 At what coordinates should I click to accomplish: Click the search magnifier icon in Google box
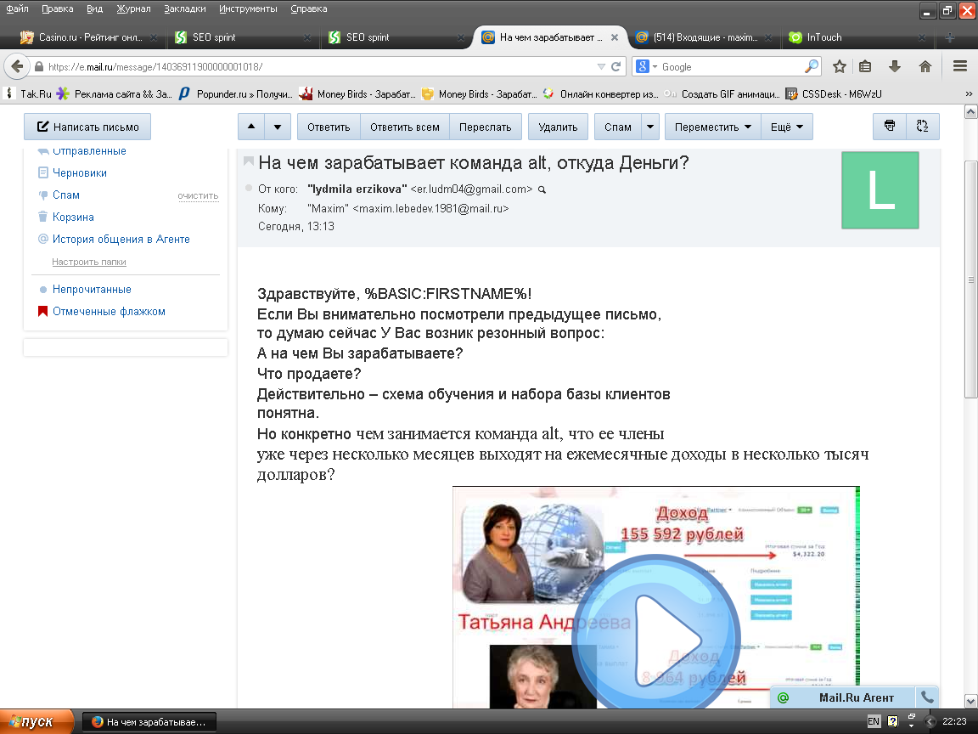point(812,66)
